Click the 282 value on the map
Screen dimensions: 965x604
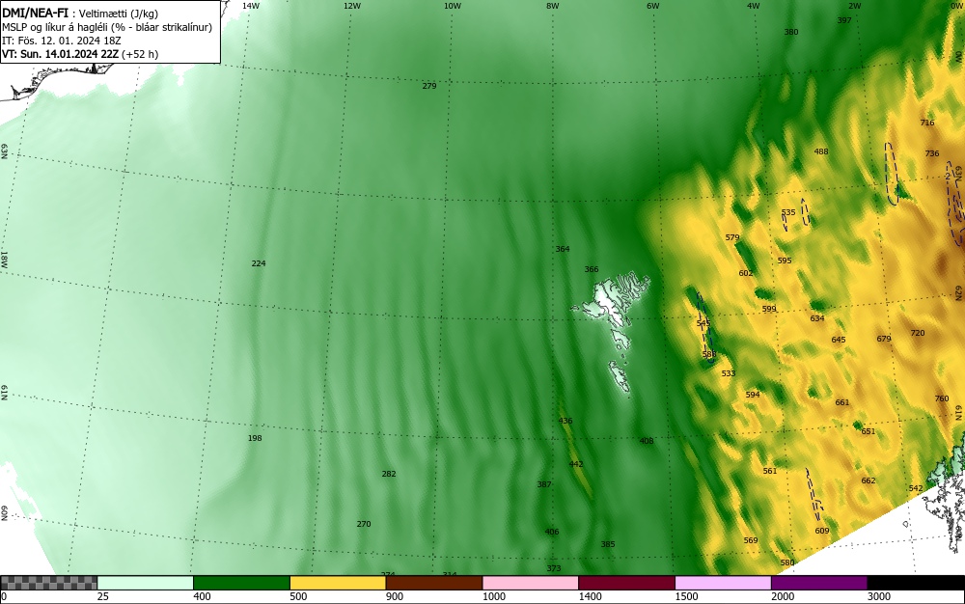[x=389, y=474]
